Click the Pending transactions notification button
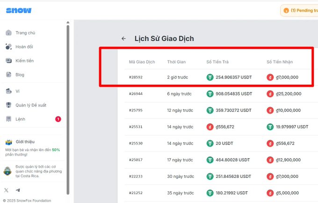Screen dimensions: 318x203 299,10
